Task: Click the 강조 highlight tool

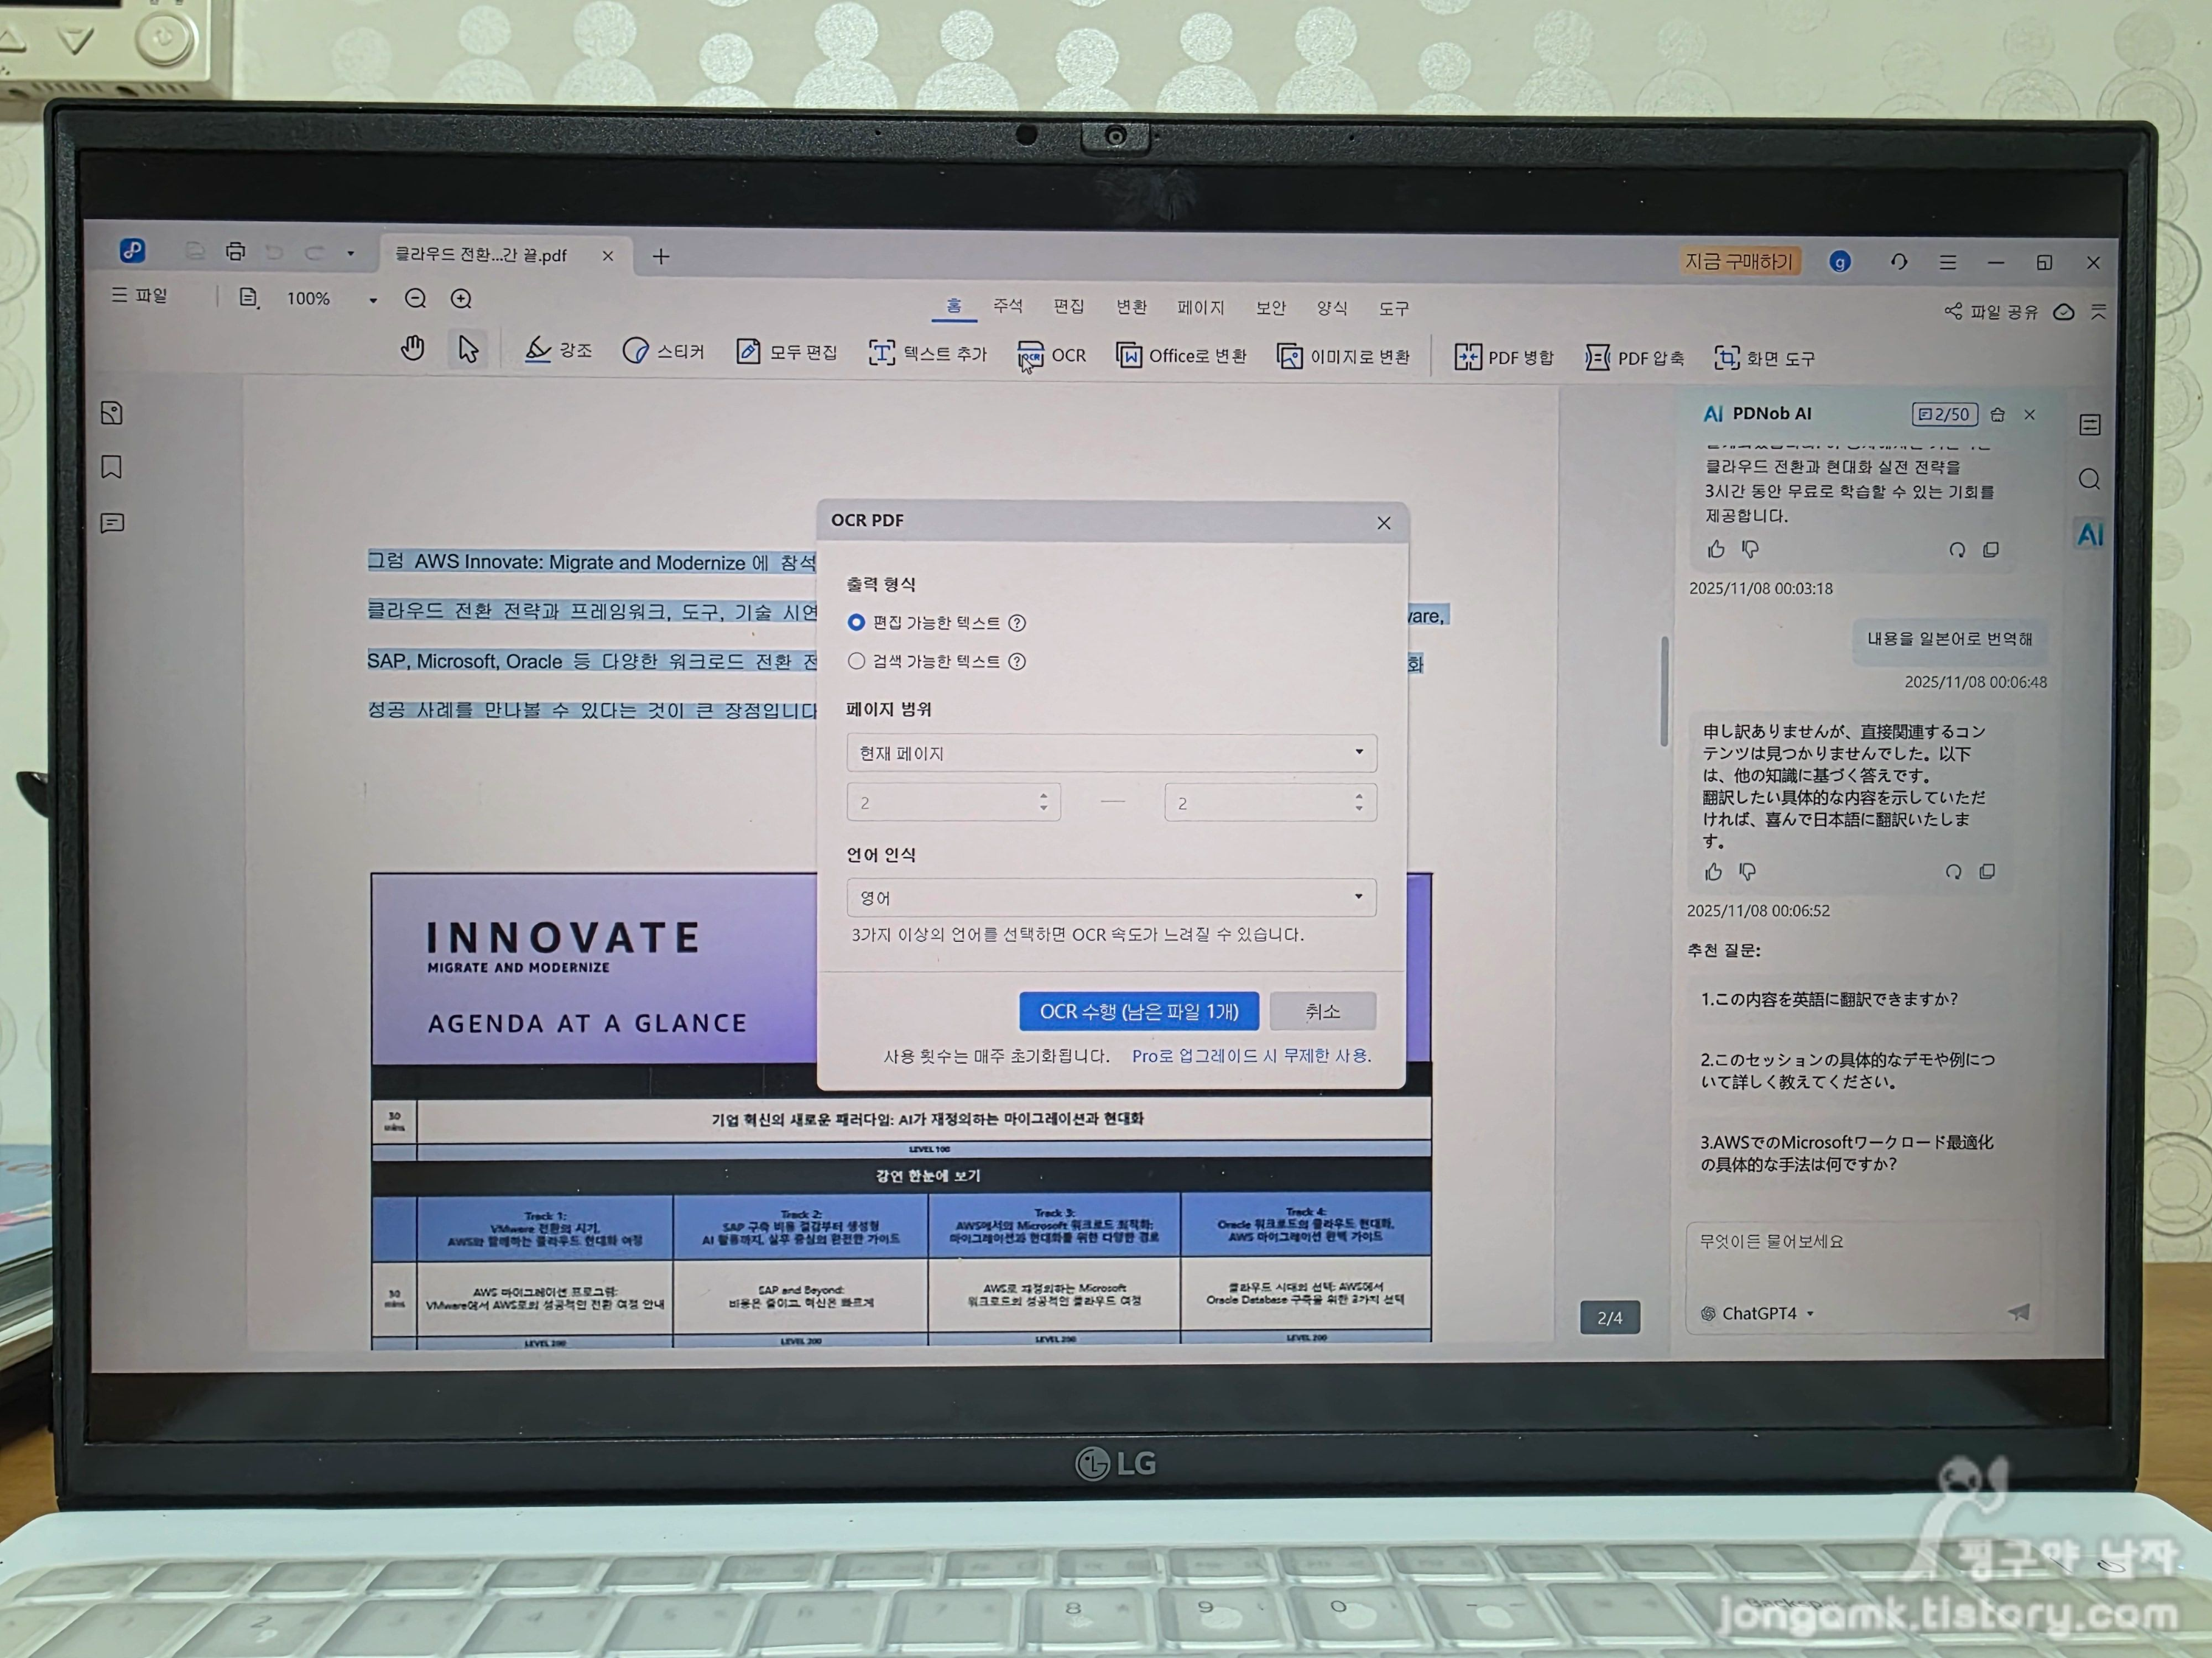Action: click(x=558, y=350)
